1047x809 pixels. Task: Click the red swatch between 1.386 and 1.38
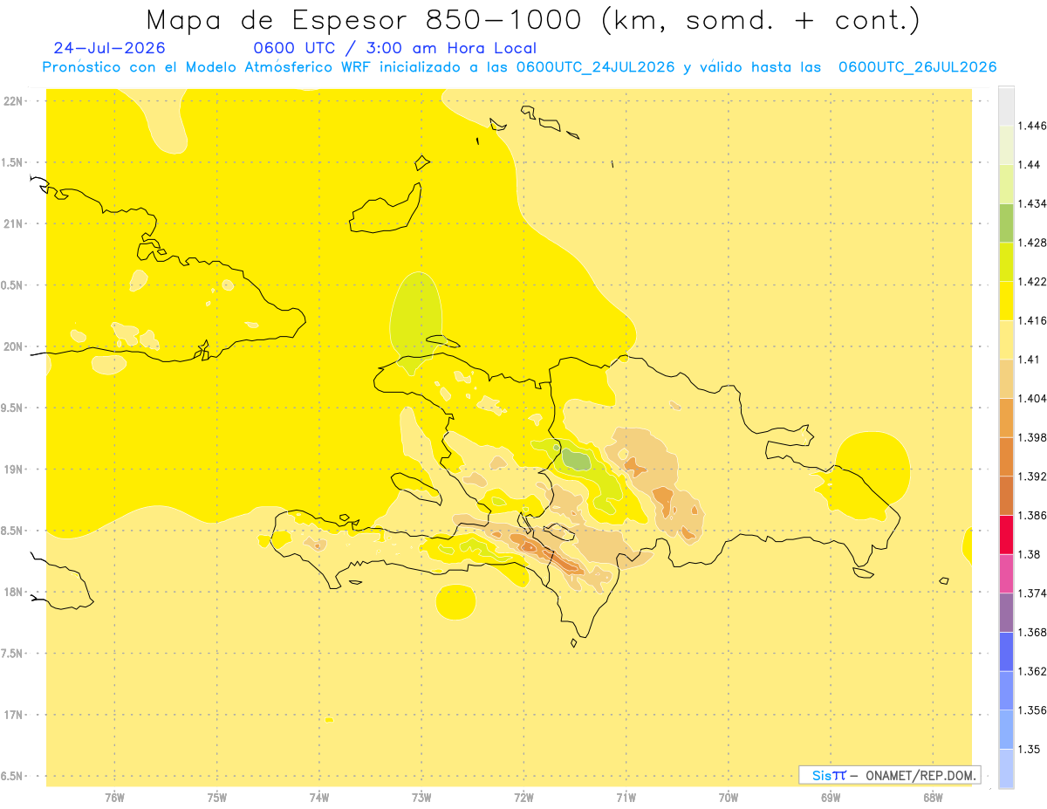pyautogui.click(x=1006, y=534)
